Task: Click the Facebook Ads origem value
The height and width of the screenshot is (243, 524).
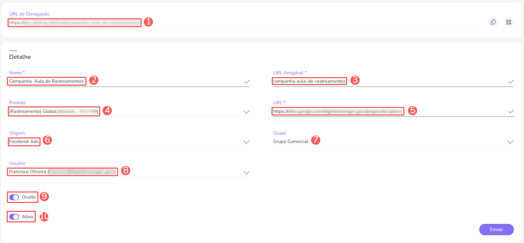Action: click(x=24, y=142)
